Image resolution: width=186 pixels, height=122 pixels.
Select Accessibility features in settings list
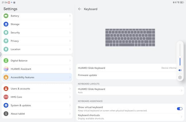(37, 77)
